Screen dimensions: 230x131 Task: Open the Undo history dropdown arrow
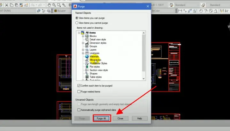click(x=36, y=5)
